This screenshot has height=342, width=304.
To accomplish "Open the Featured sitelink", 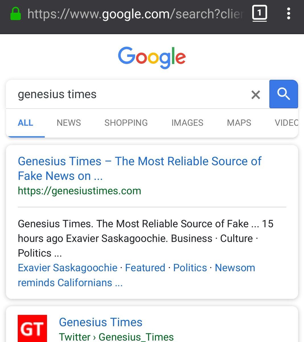I will 145,268.
